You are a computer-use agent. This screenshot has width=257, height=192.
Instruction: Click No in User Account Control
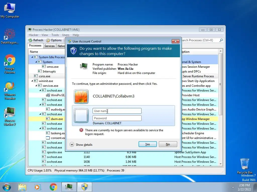point(168,144)
